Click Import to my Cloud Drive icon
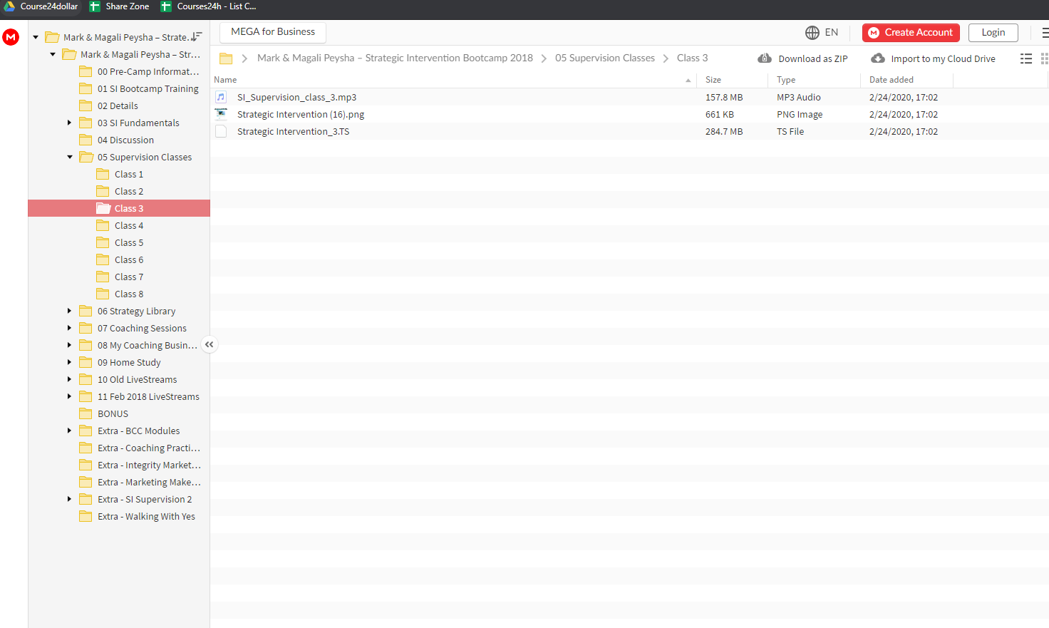 pos(878,58)
